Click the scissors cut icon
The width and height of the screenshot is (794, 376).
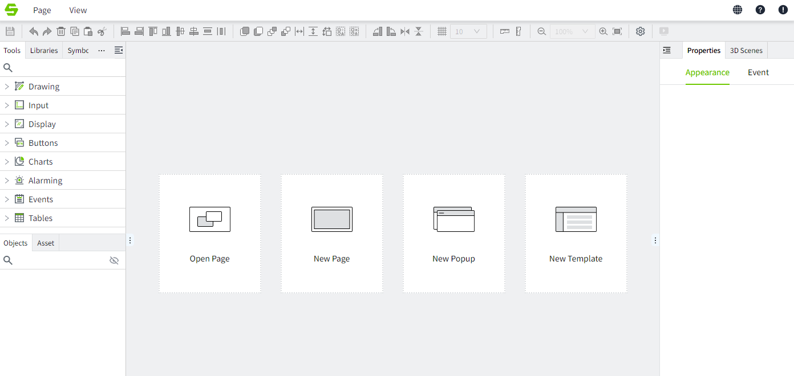click(102, 32)
